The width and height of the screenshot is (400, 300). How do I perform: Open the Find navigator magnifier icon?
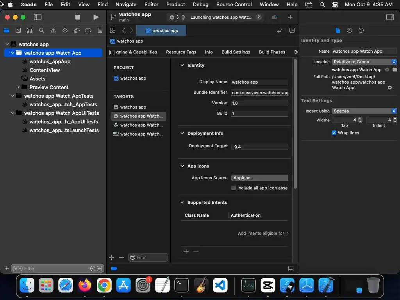[x=41, y=30]
